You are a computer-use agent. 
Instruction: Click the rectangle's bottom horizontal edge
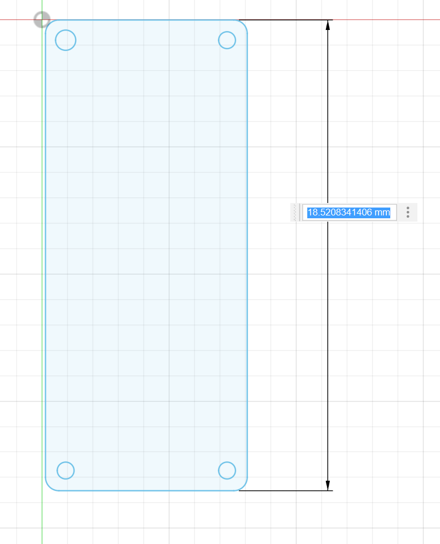pos(147,490)
